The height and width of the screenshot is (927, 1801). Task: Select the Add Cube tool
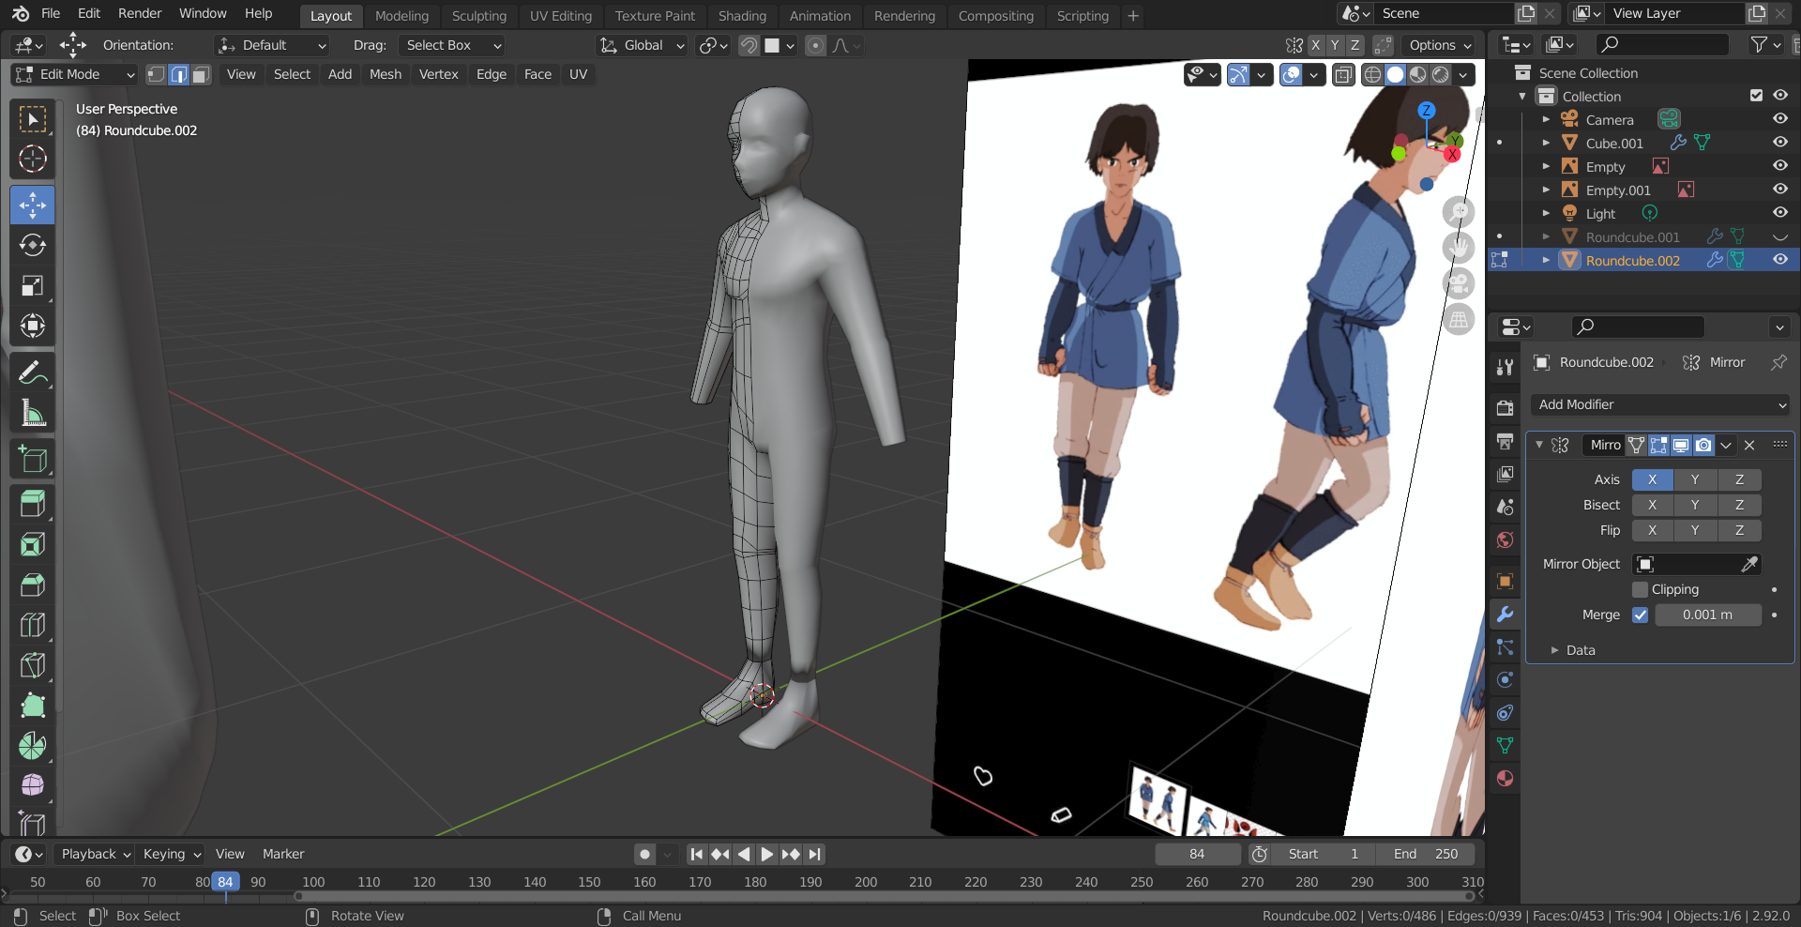[x=33, y=459]
